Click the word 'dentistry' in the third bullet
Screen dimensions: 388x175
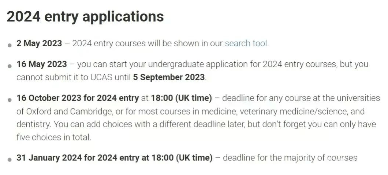[33, 124]
